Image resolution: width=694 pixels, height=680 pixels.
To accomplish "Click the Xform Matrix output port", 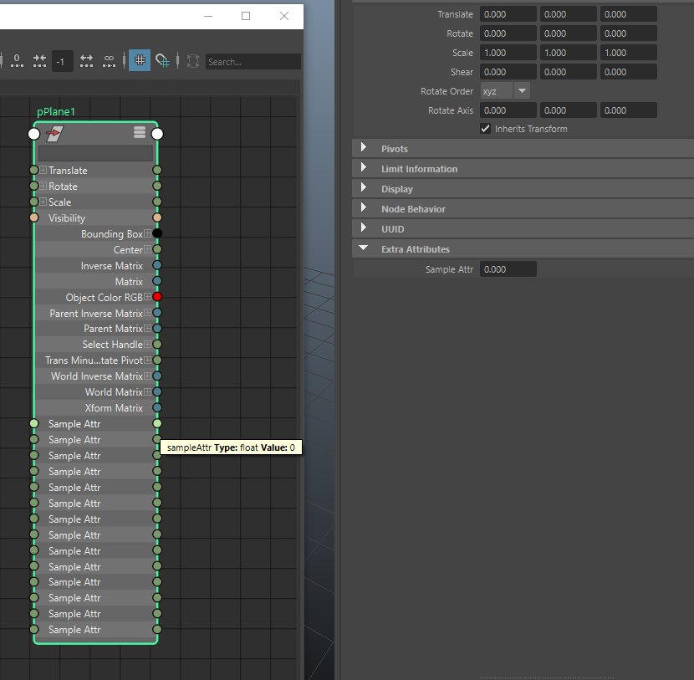I will [157, 407].
